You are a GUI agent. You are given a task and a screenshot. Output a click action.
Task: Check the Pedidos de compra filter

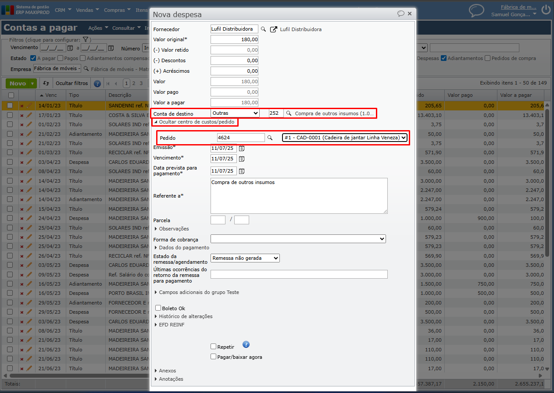[x=488, y=58]
